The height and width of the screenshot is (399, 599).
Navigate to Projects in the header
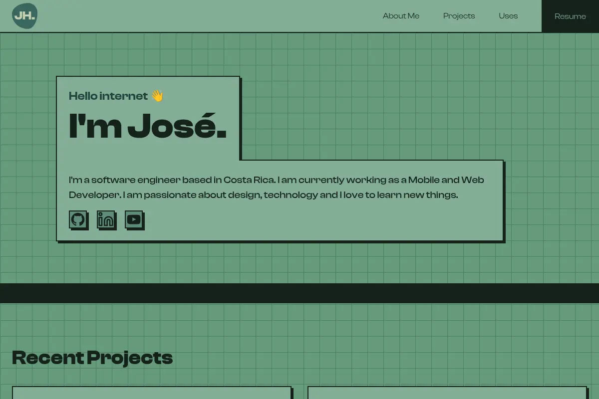pos(459,16)
